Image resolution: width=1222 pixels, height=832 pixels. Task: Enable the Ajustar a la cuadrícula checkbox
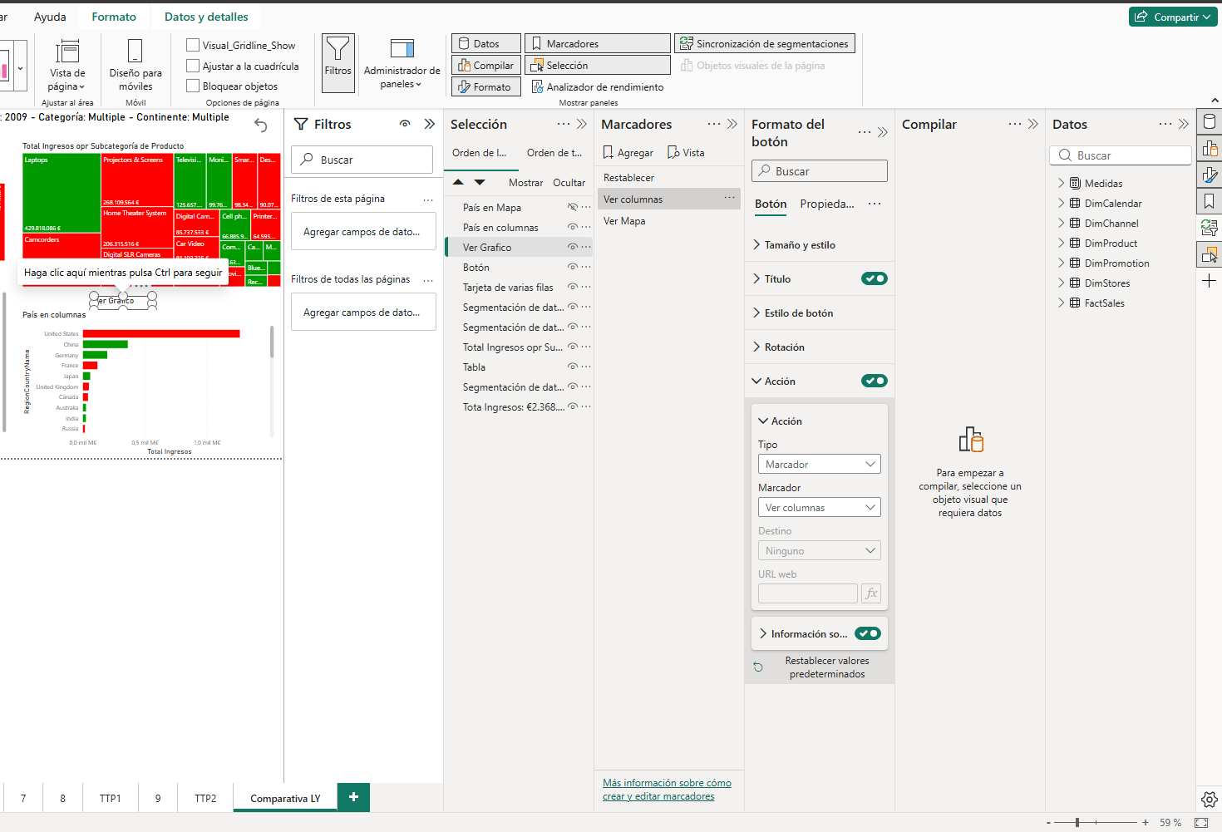193,66
